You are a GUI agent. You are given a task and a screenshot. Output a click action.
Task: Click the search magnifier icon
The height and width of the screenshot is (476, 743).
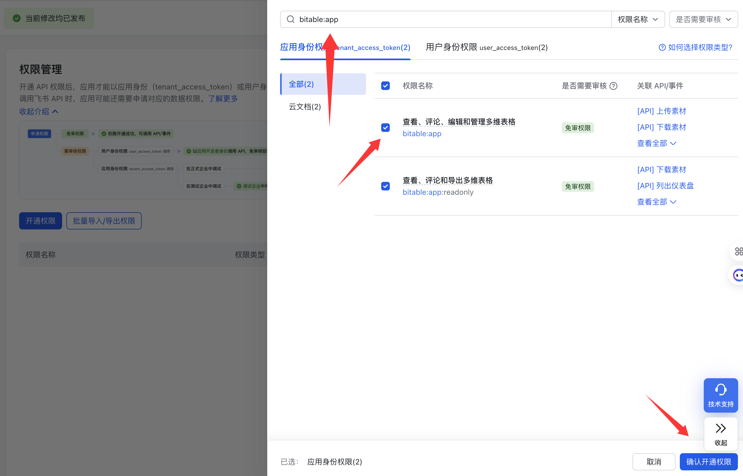291,19
